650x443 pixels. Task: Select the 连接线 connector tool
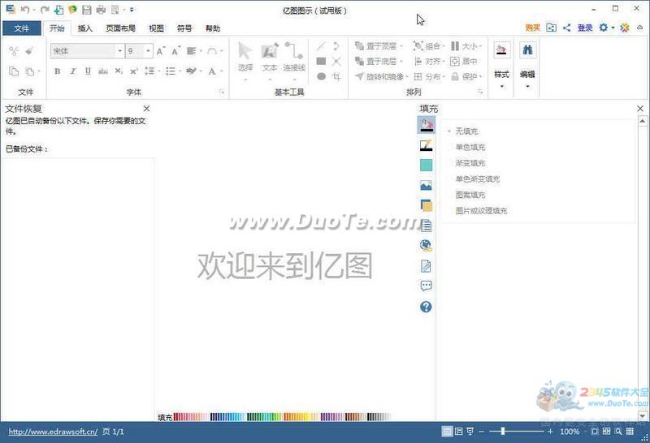[x=294, y=57]
